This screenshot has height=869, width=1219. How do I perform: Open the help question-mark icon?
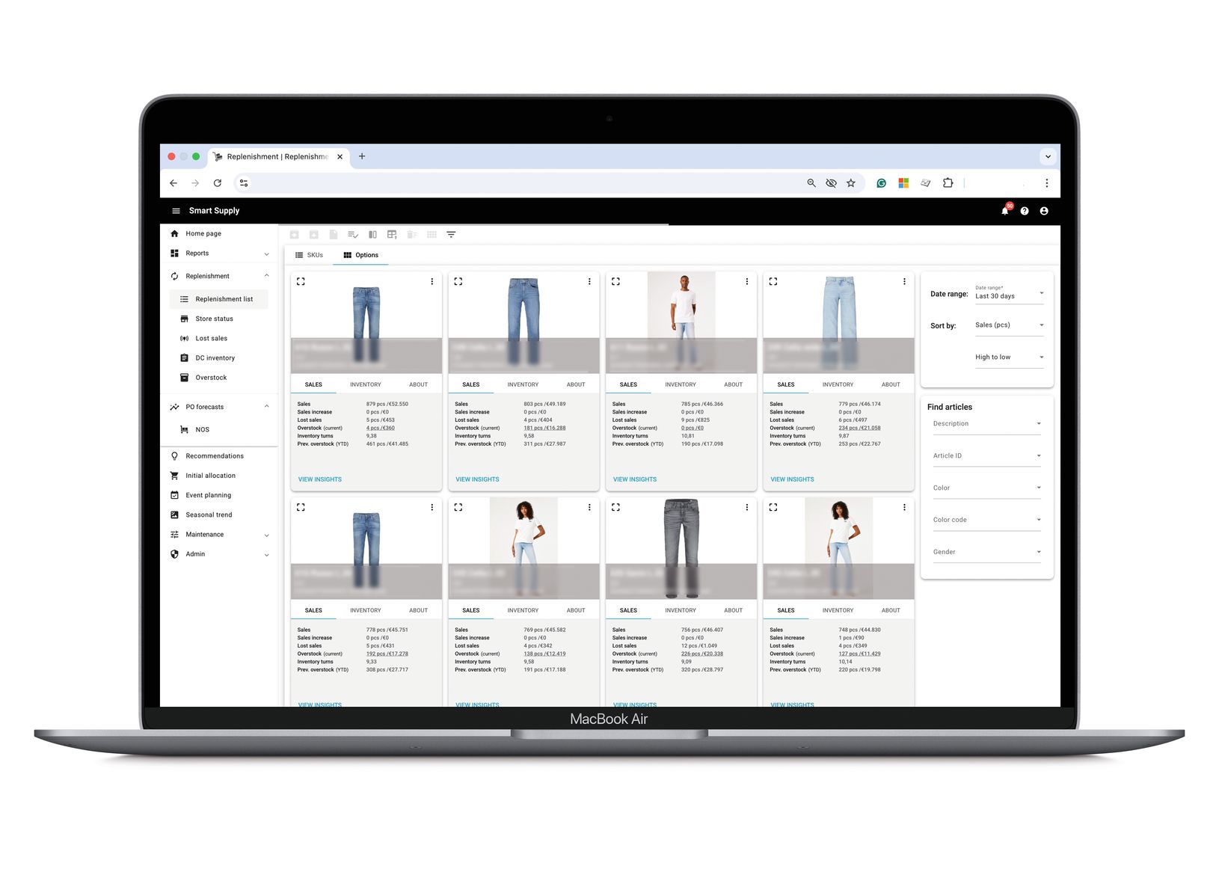1025,211
